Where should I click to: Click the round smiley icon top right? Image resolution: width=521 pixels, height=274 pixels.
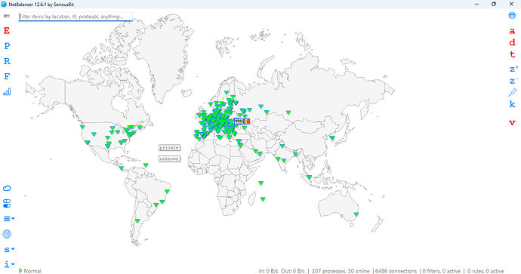pyautogui.click(x=512, y=16)
